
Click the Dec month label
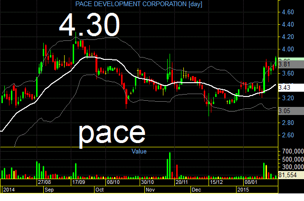click(x=196, y=190)
